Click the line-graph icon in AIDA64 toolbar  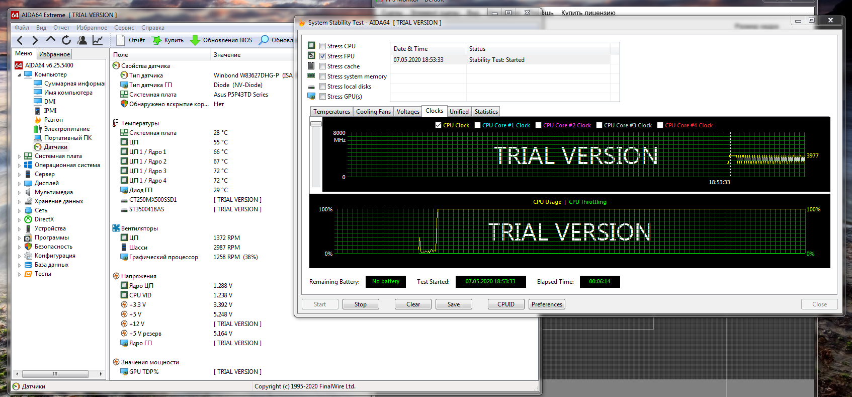click(x=98, y=40)
